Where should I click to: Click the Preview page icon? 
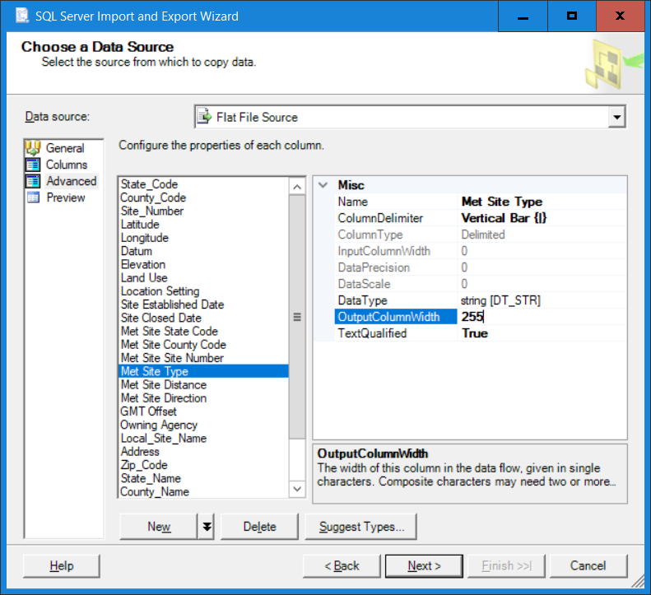(x=33, y=198)
